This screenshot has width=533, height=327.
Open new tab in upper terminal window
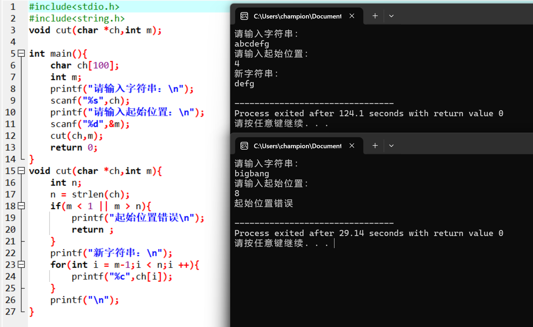click(x=375, y=16)
